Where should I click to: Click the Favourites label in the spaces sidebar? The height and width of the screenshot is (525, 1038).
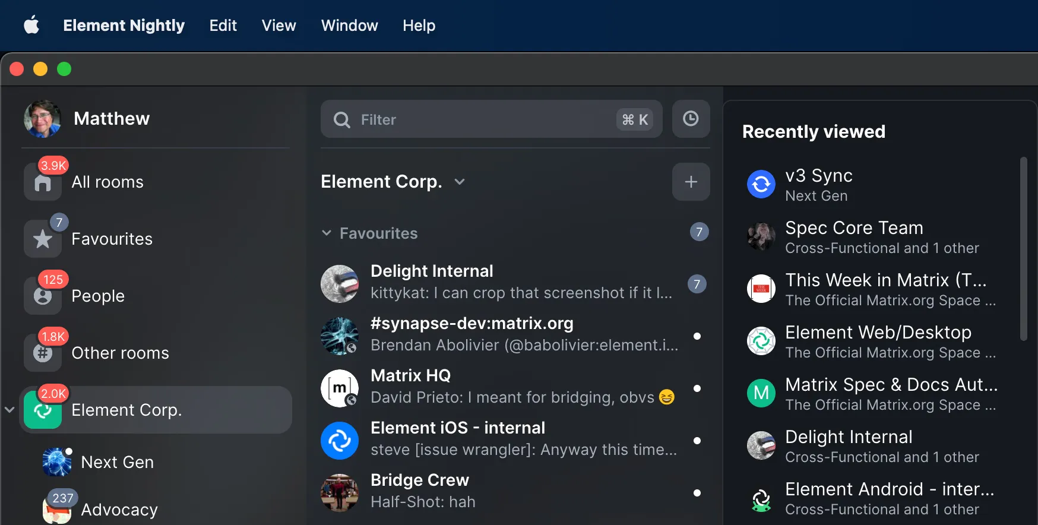click(112, 239)
